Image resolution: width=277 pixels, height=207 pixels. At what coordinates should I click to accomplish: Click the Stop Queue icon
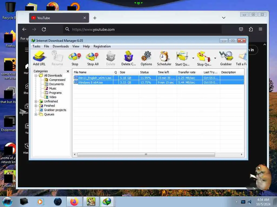coord(204,58)
